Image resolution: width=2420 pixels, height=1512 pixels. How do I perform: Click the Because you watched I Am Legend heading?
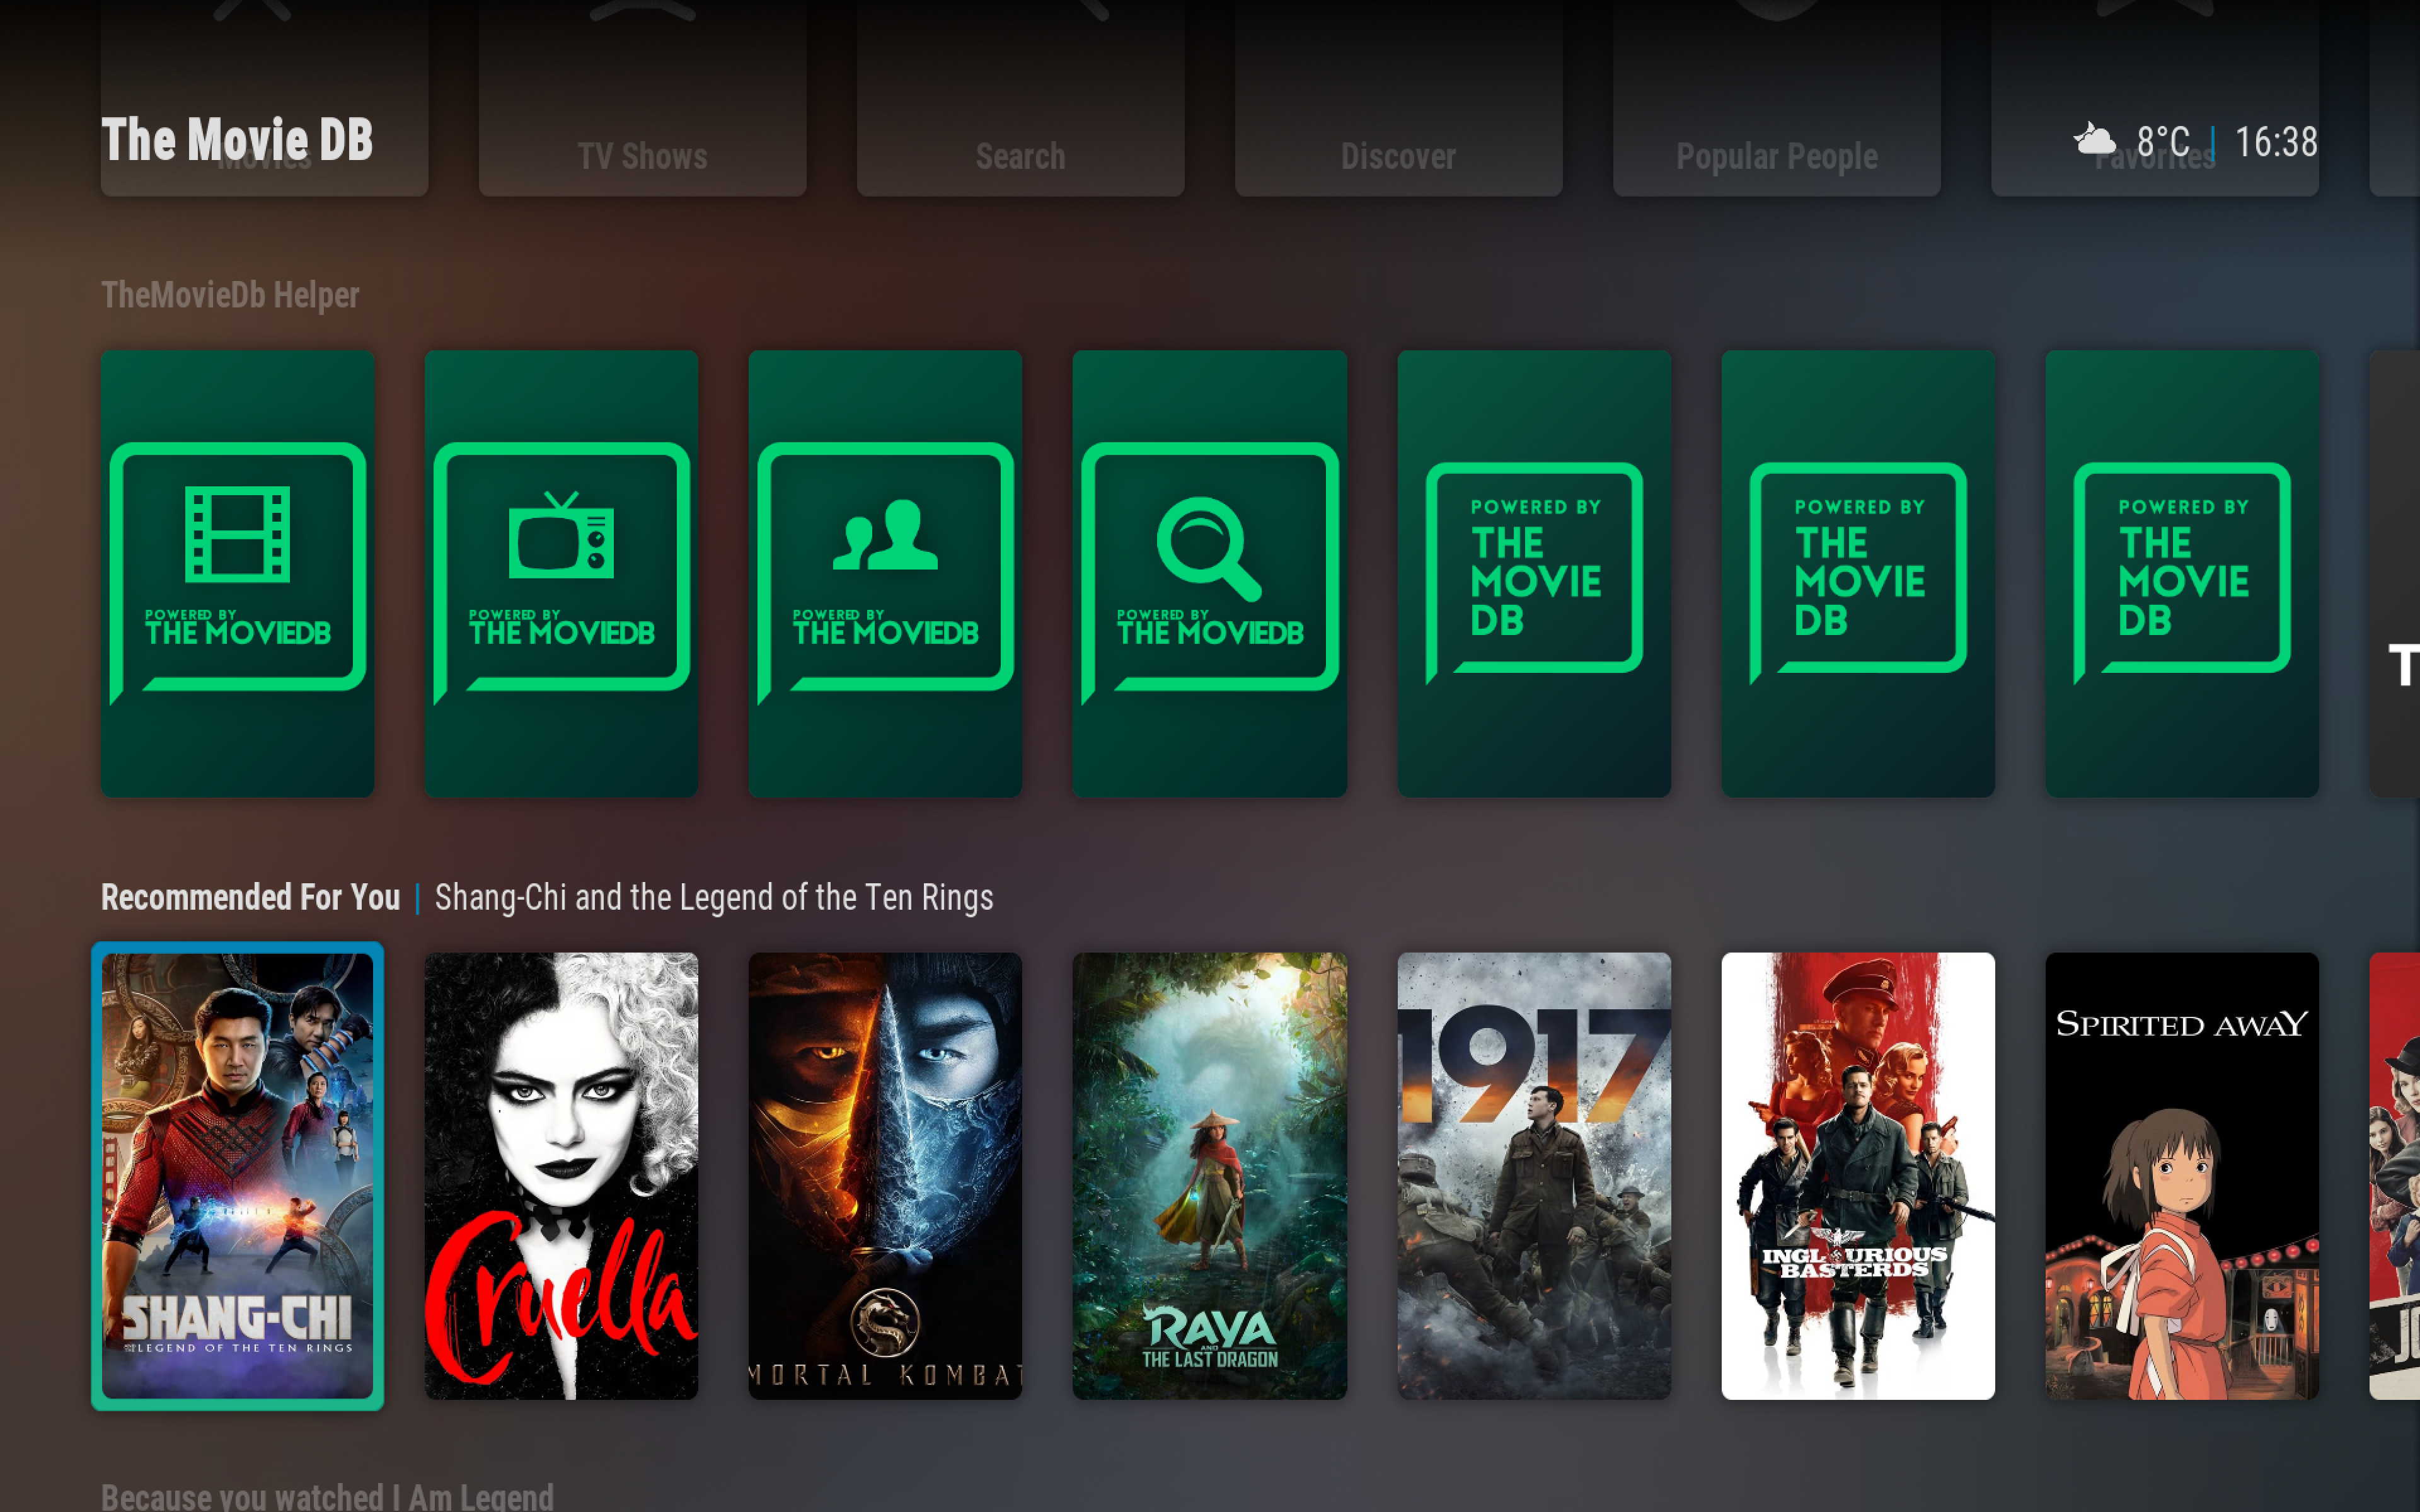coord(327,1496)
